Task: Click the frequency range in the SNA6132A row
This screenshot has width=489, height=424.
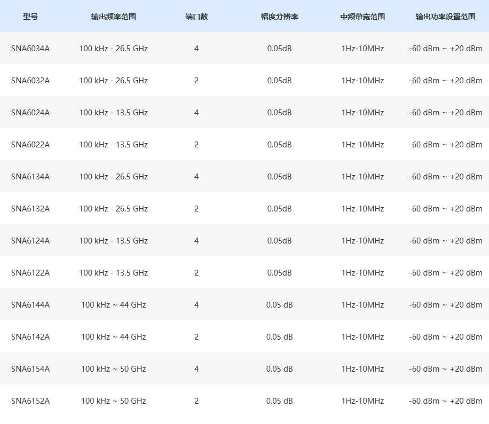Action: [x=114, y=209]
